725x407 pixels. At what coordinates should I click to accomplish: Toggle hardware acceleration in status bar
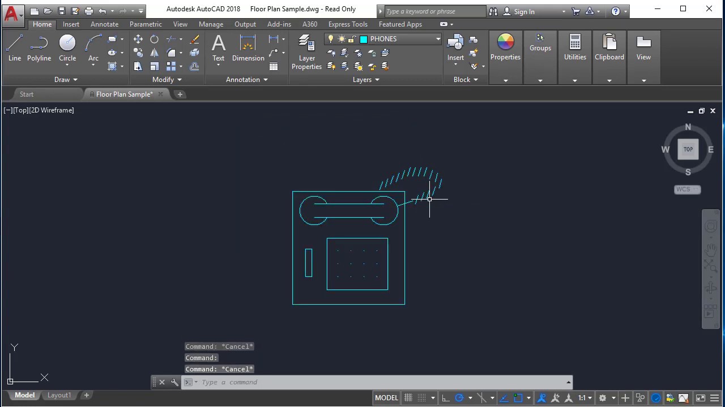pos(656,398)
